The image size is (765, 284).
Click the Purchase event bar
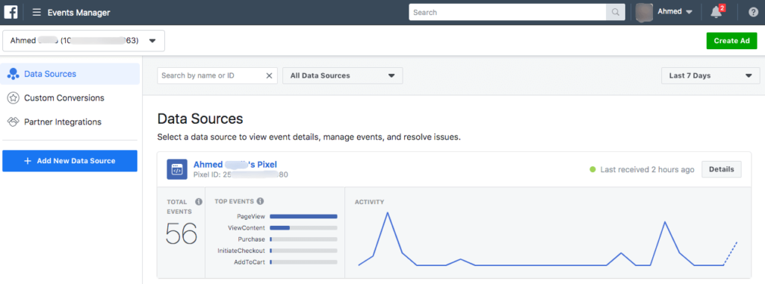pos(303,239)
